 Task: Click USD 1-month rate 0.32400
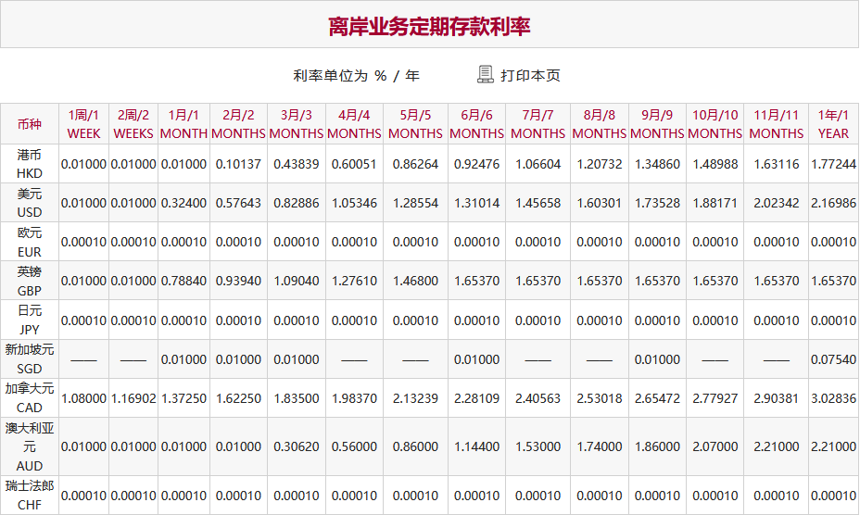pos(183,203)
